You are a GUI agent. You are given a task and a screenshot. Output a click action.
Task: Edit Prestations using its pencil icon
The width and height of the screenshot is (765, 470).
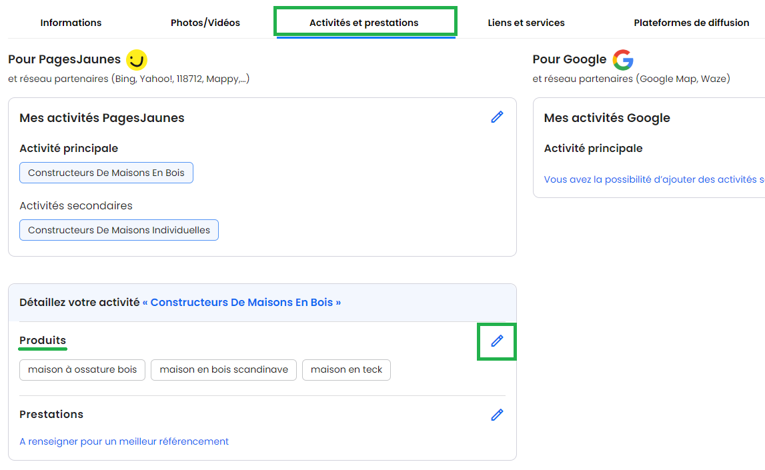click(497, 415)
